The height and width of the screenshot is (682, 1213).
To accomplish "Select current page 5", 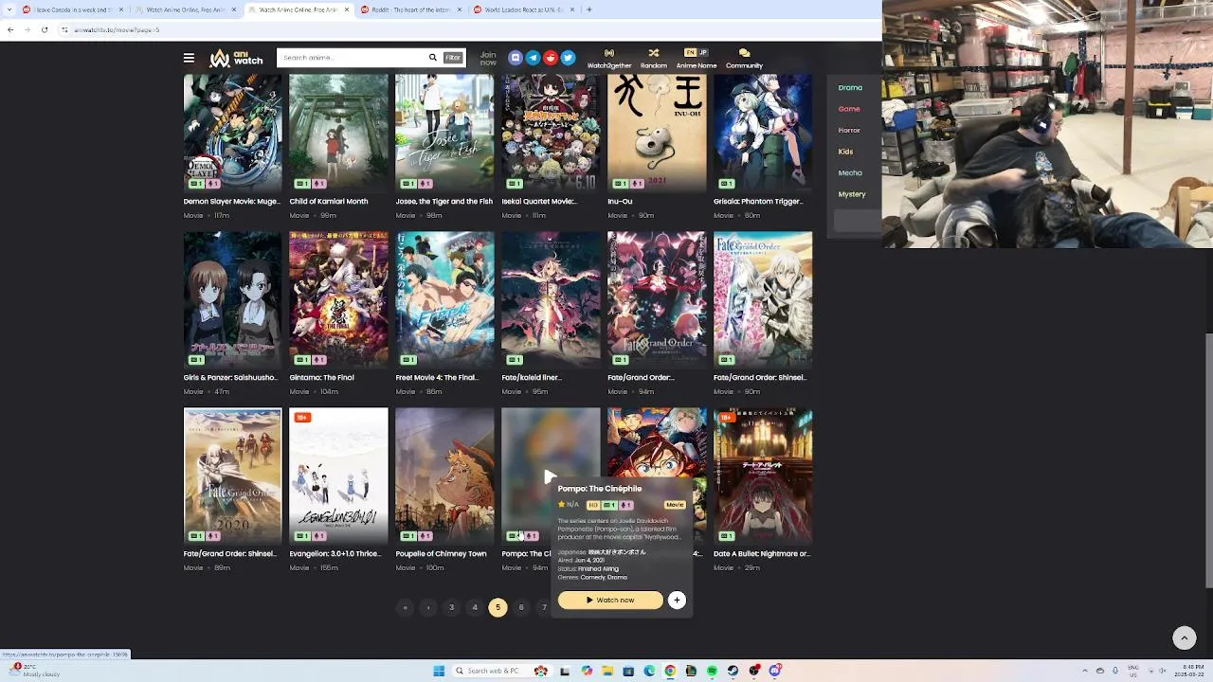I will click(498, 607).
